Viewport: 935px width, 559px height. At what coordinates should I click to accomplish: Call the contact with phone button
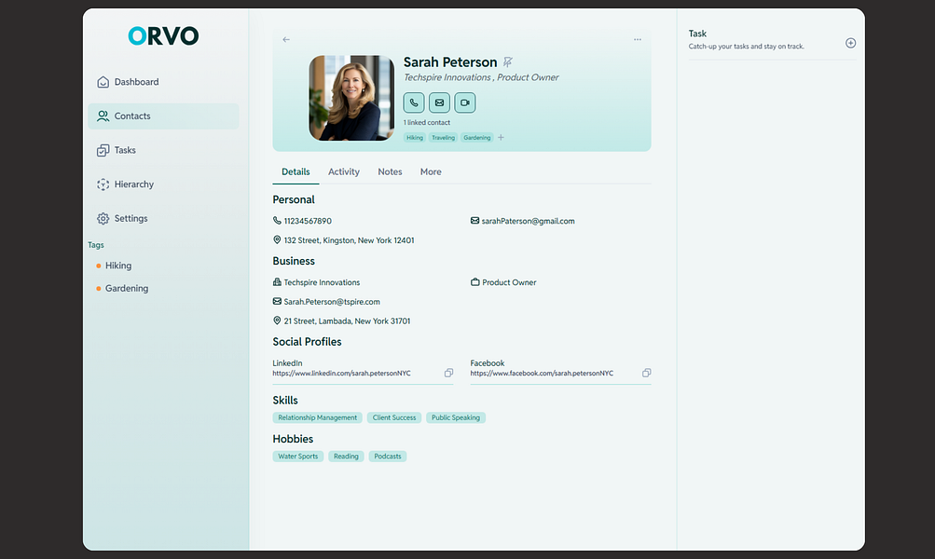click(414, 102)
